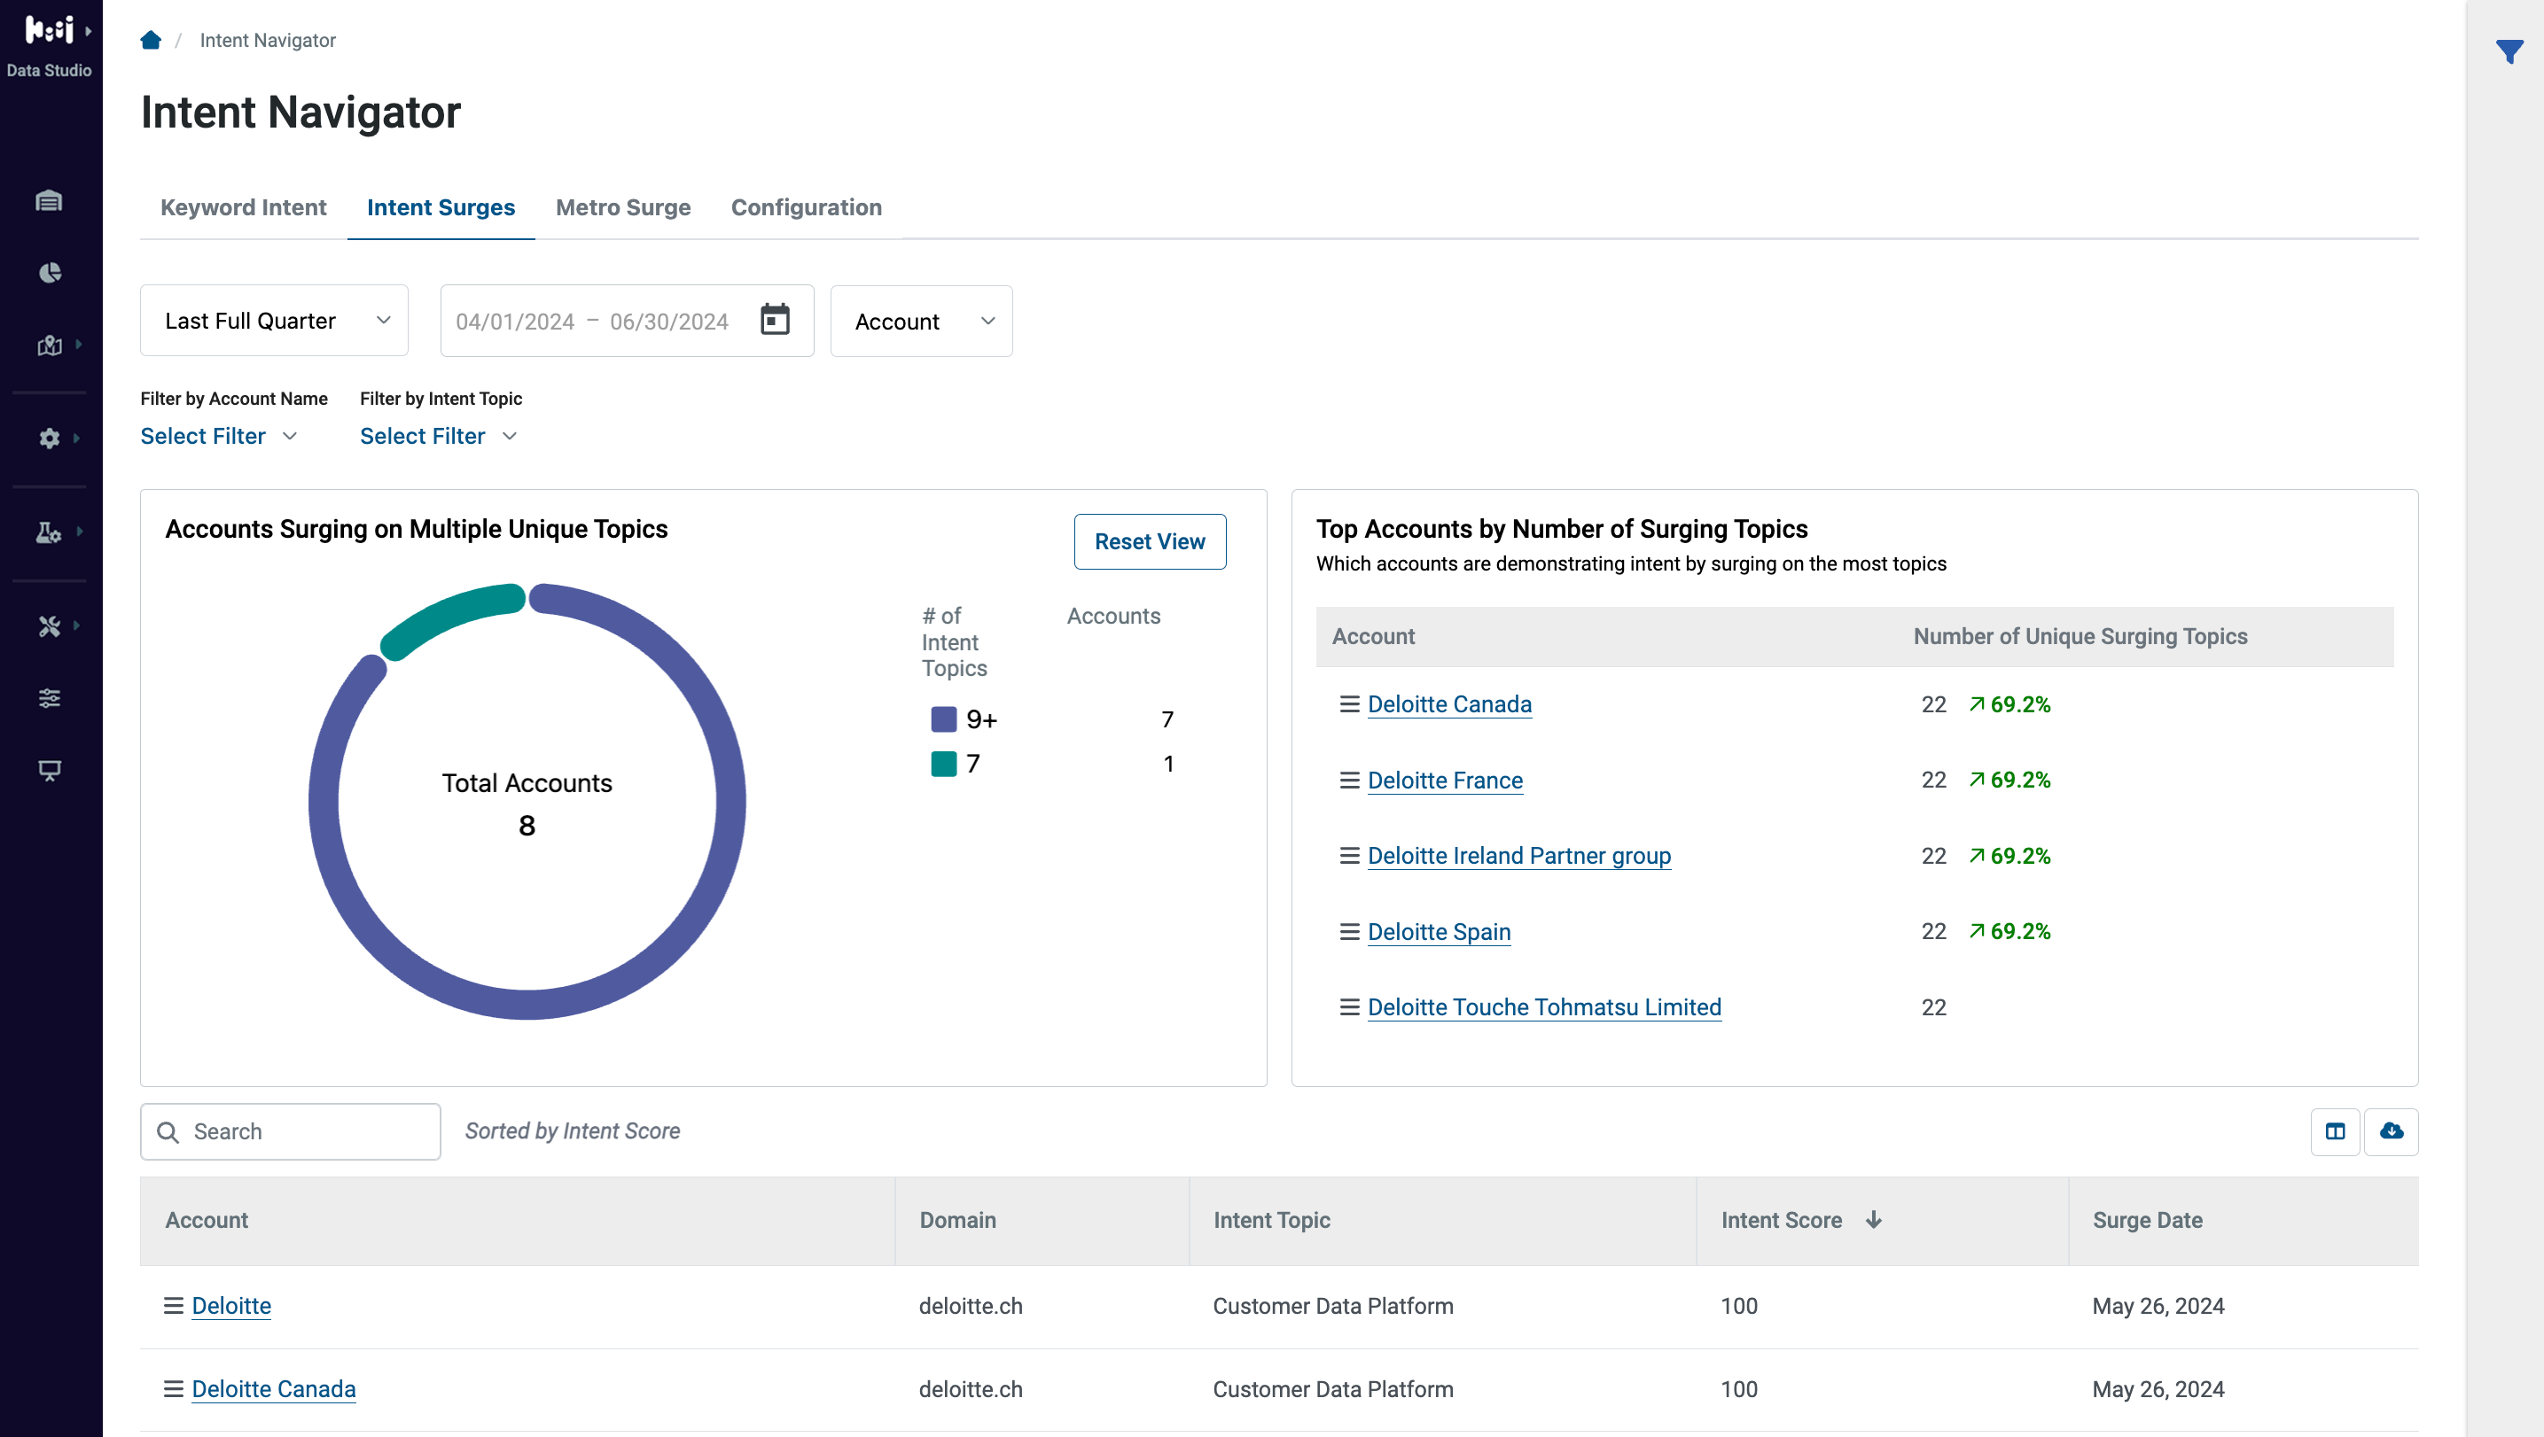Click the search magnifier icon

pos(168,1132)
